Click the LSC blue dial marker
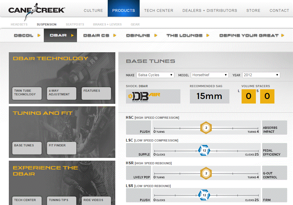This screenshot has height=205, width=293. coord(204,151)
